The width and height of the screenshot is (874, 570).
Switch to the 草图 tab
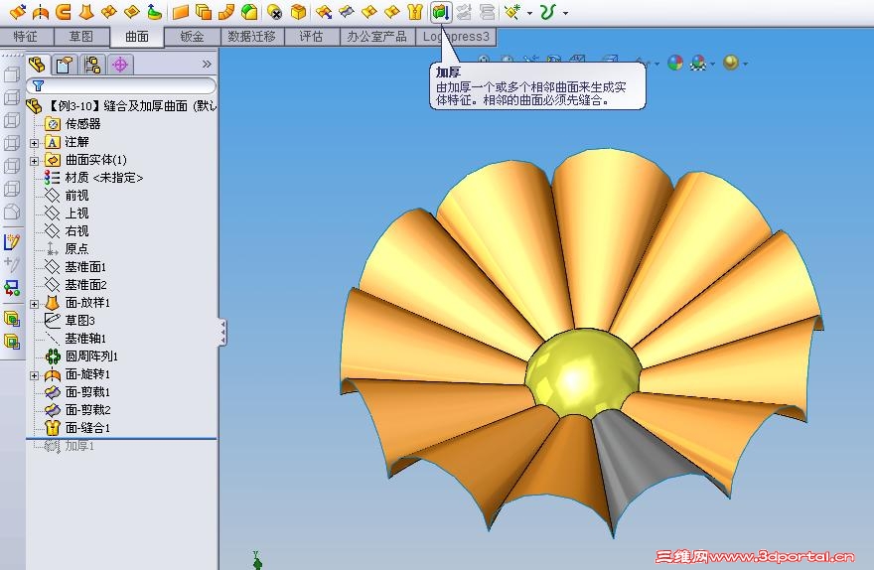(x=81, y=36)
